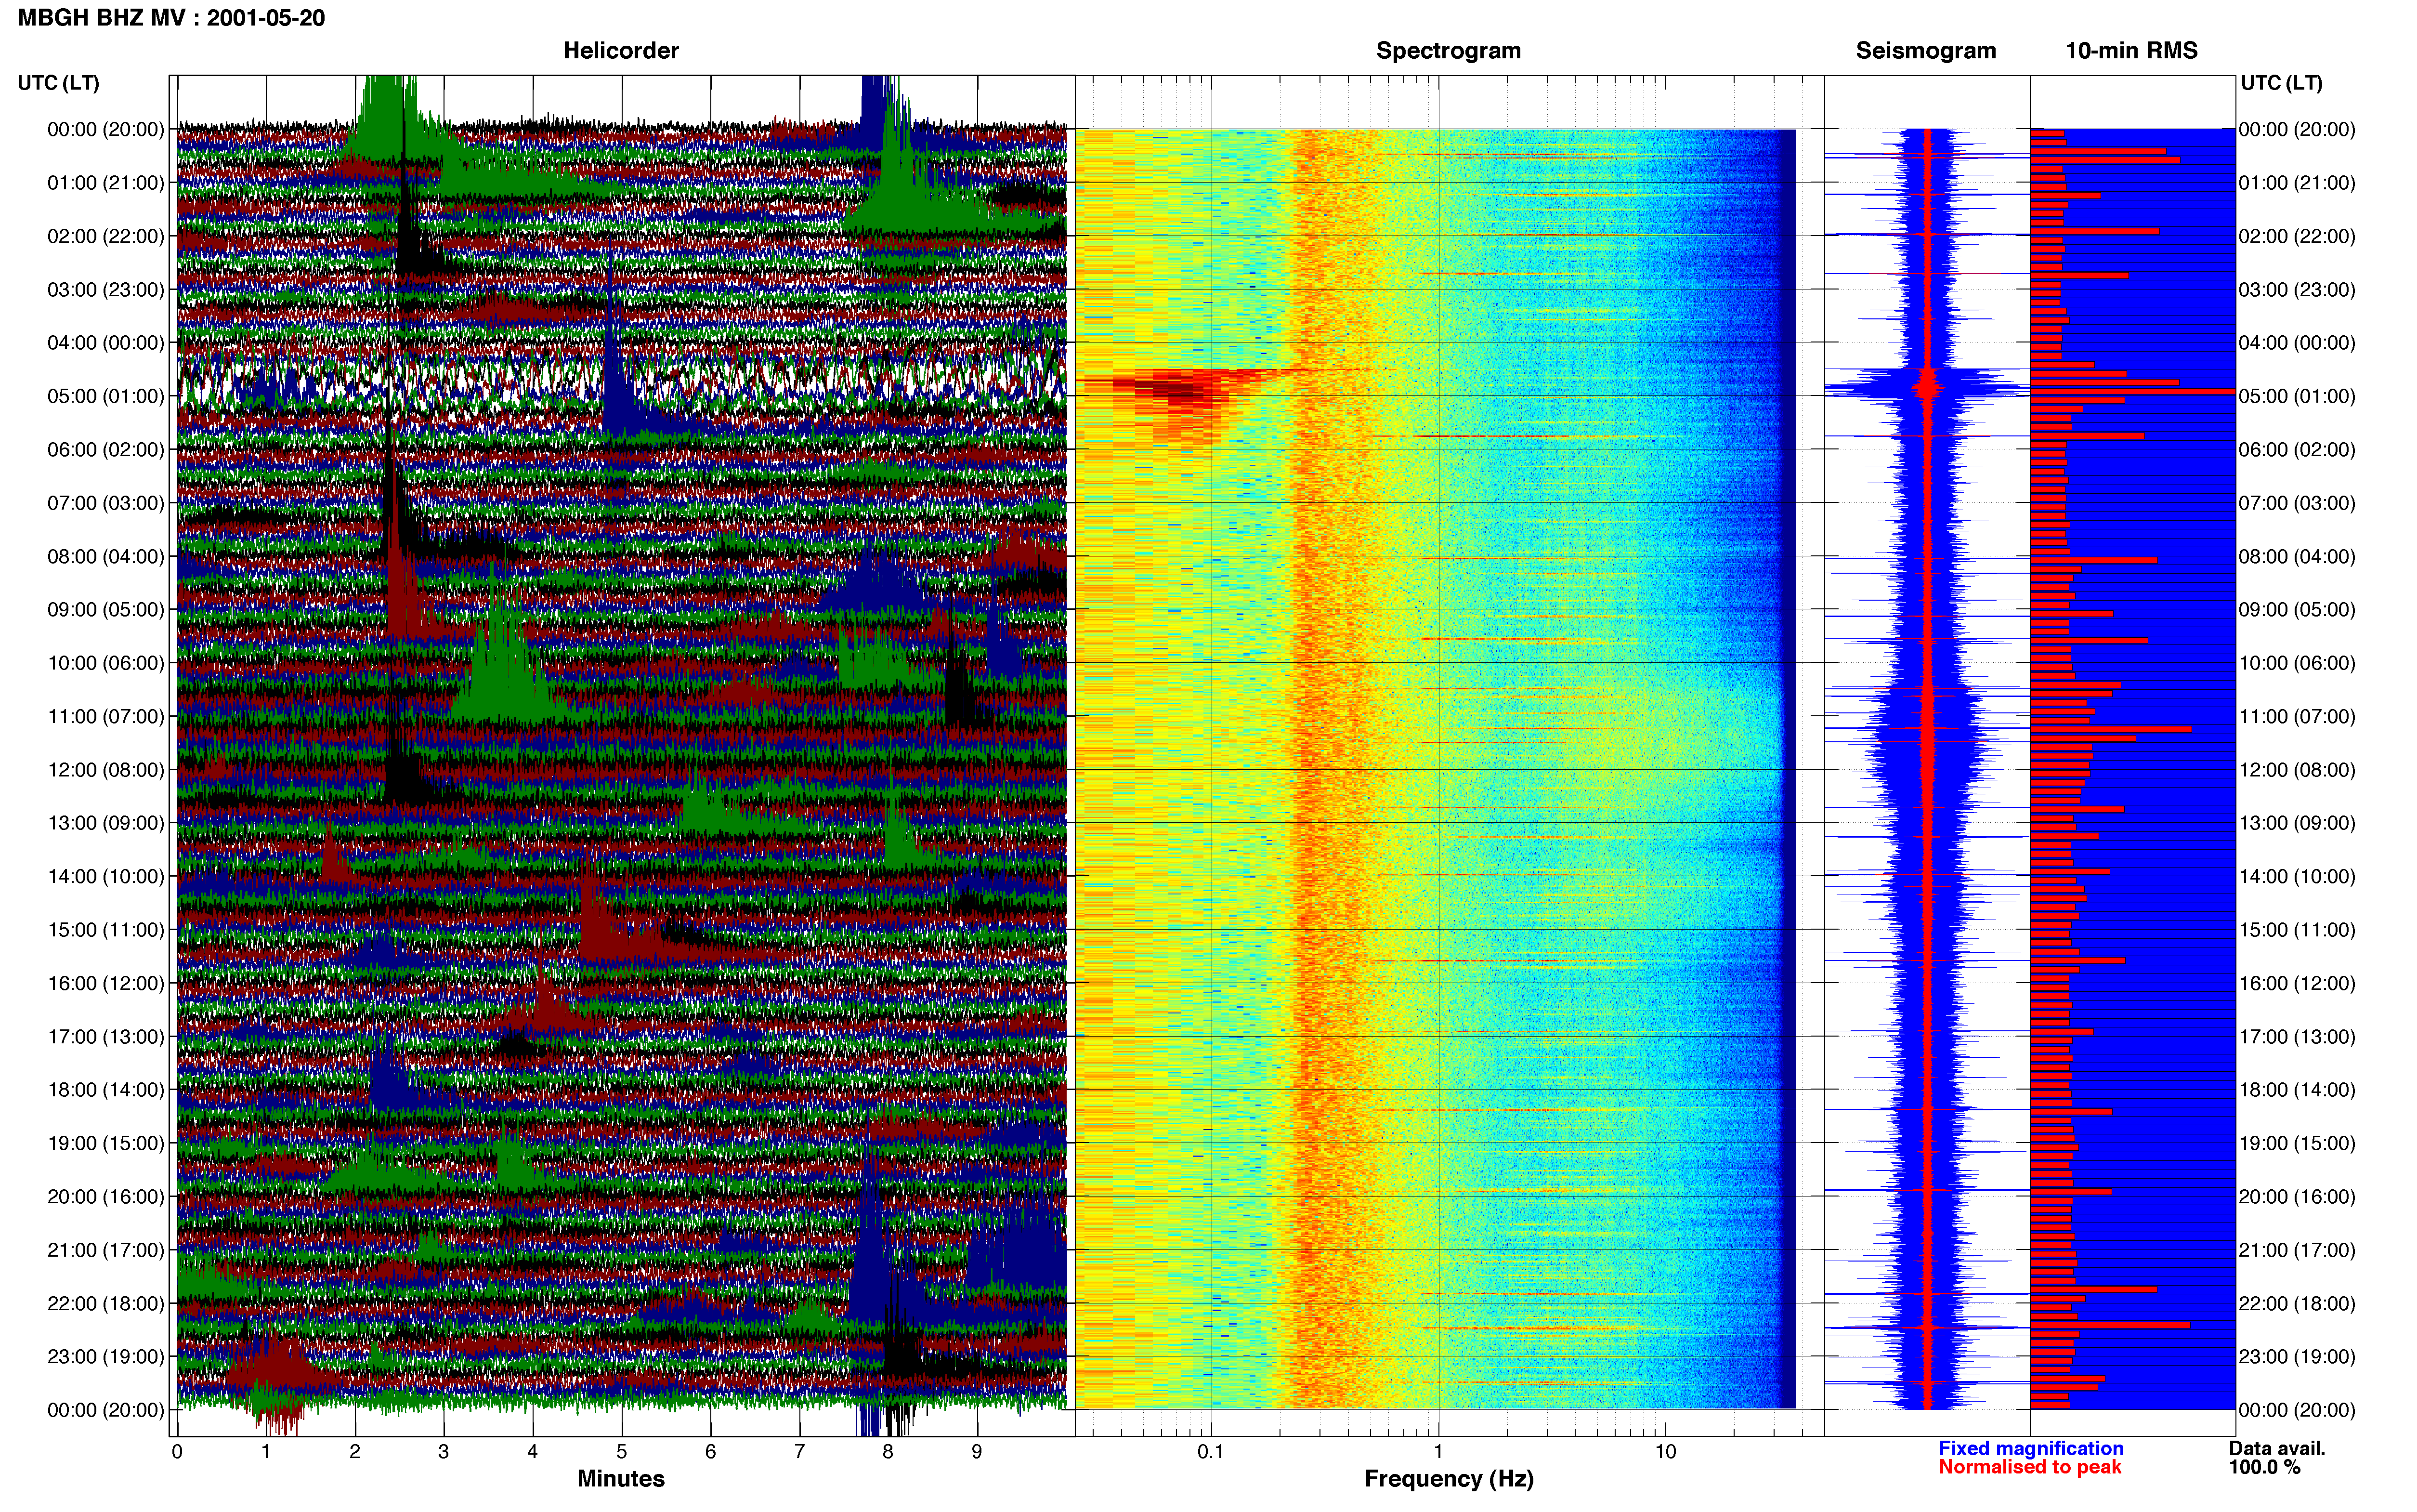2417x1512 pixels.
Task: Click the blue Fixed magnification legend text
Action: tap(2031, 1449)
